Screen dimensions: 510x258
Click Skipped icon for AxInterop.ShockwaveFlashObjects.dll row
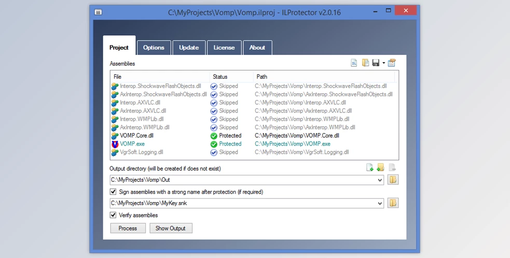[x=214, y=95]
